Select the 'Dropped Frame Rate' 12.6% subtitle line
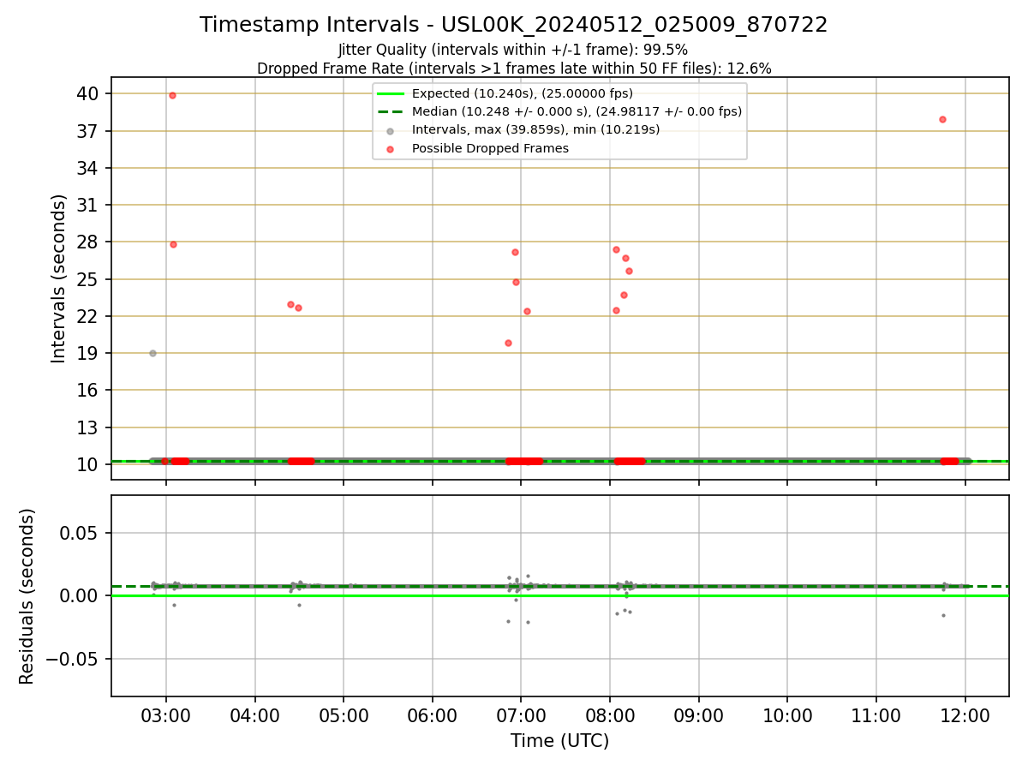Viewport: 1028px width, 771px height. click(x=514, y=69)
